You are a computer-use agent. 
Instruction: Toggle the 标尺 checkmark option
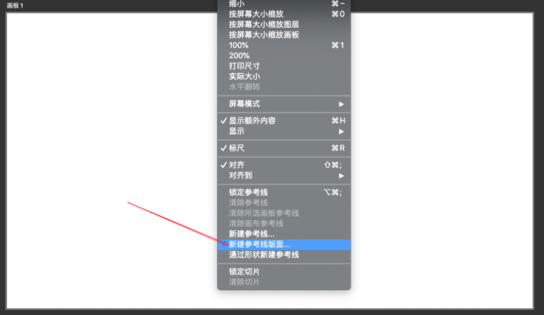pos(284,148)
